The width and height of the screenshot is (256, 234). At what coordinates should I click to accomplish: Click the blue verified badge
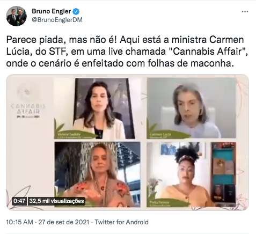pyautogui.click(x=76, y=11)
